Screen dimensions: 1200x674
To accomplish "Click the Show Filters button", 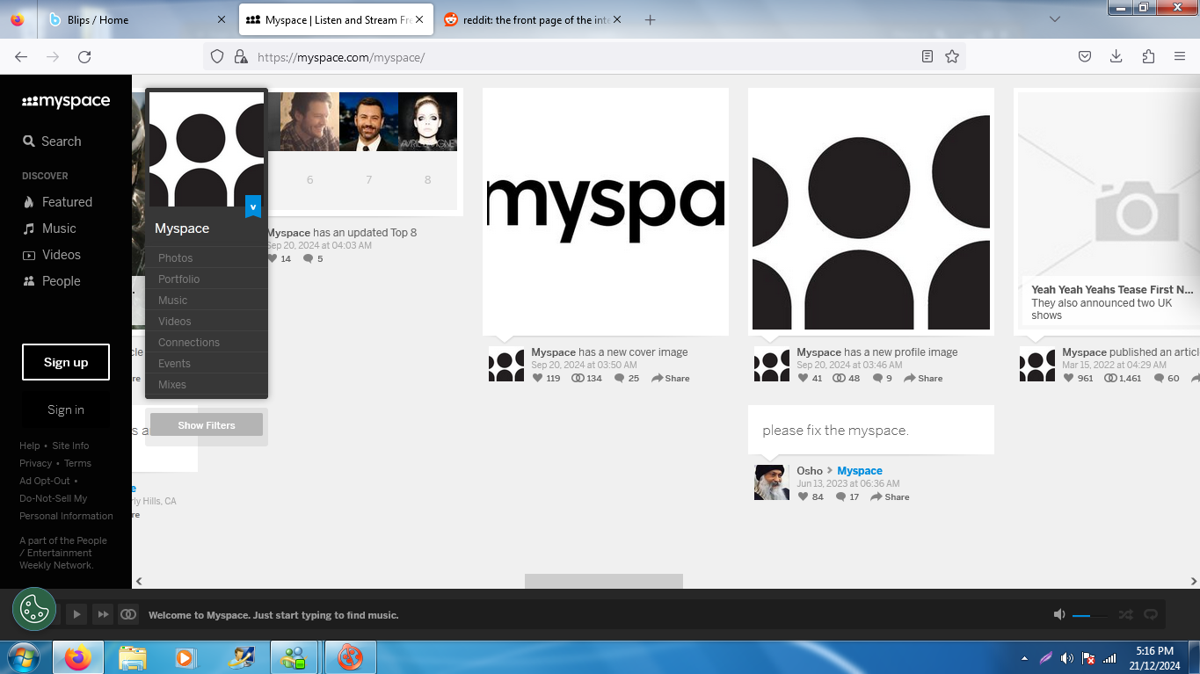I will (207, 425).
